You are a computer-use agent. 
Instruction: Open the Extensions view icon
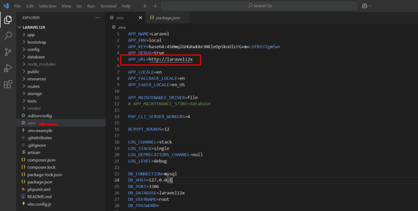click(x=8, y=84)
